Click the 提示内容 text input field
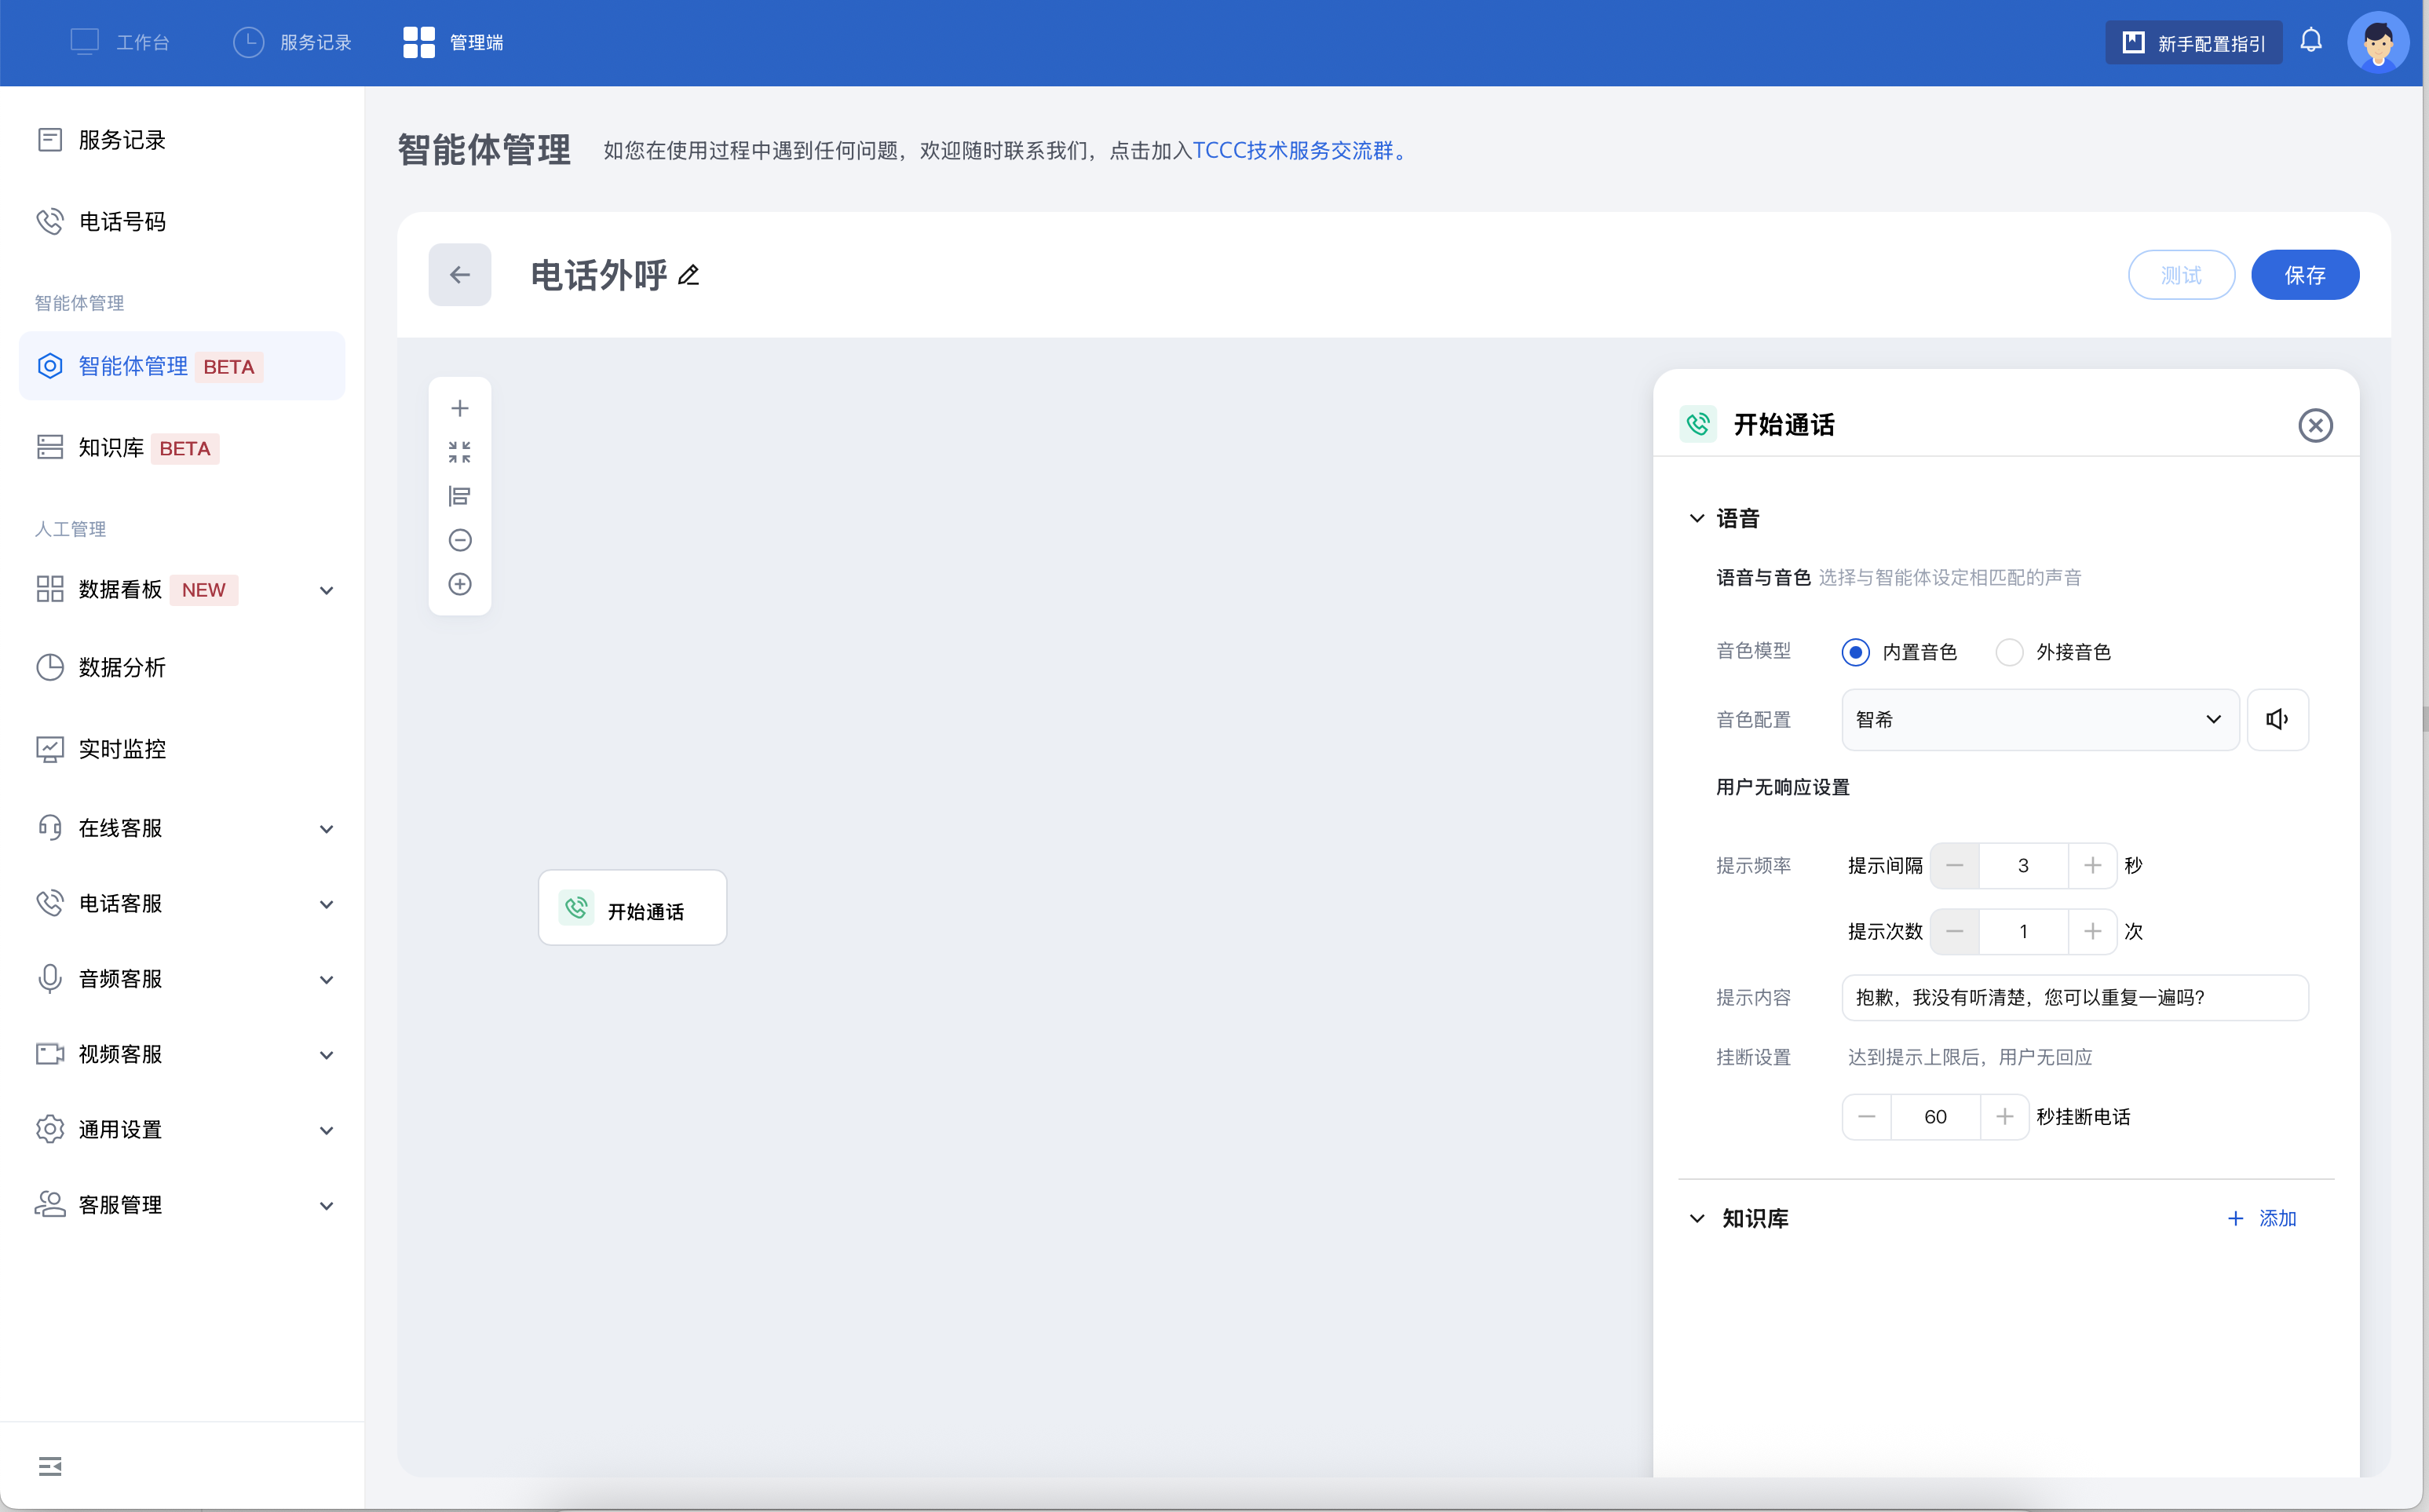The width and height of the screenshot is (2429, 1512). (x=2074, y=997)
